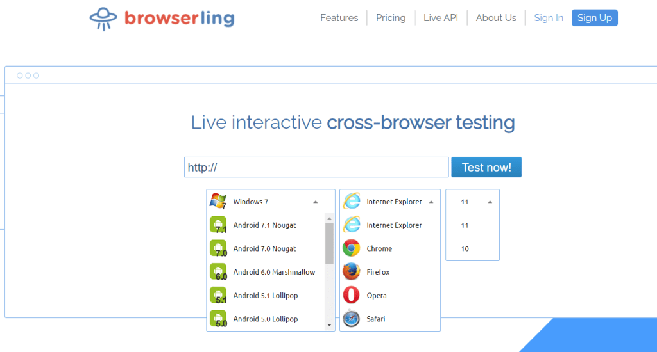Viewport: 657px width, 352px height.
Task: Select version 10 from version list
Action: (x=465, y=248)
